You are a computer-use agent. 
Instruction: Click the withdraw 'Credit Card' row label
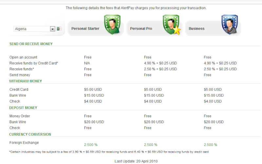(19, 90)
